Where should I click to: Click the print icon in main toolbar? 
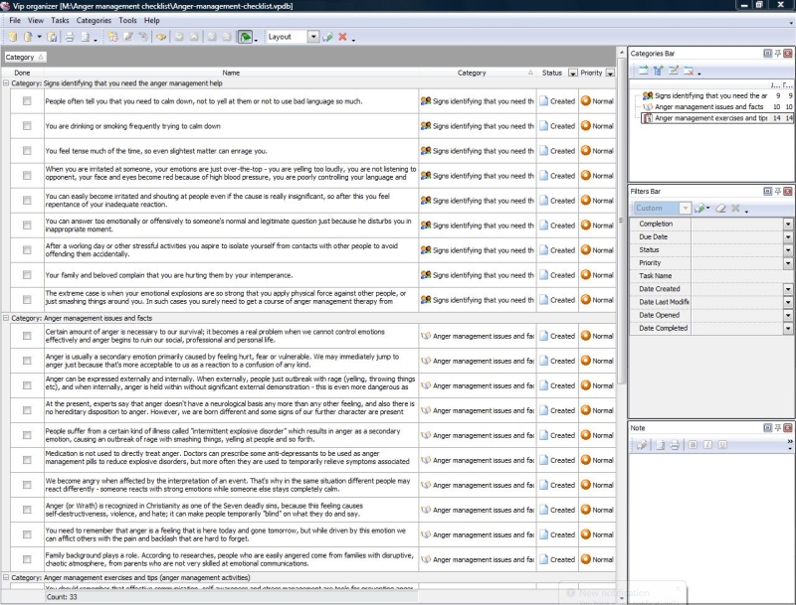point(70,37)
